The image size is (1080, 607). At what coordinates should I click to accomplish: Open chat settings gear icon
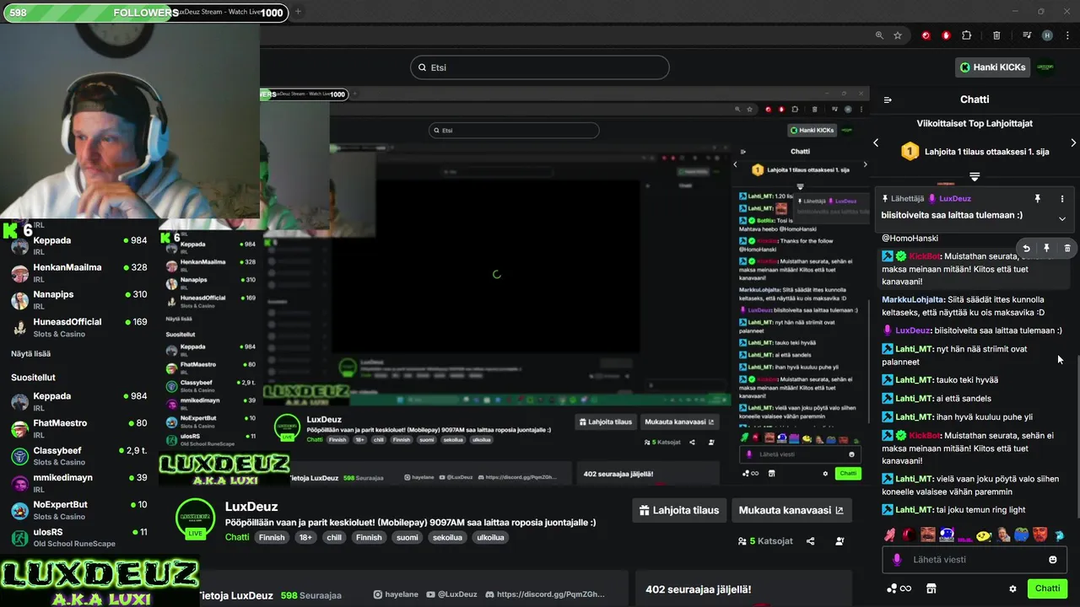click(x=1013, y=588)
